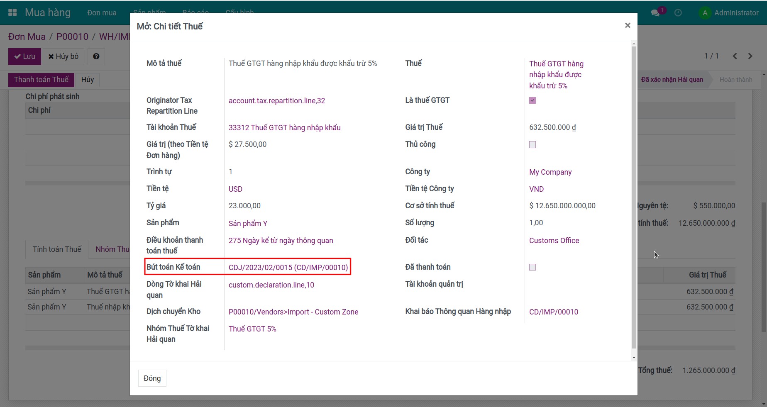The height and width of the screenshot is (407, 767).
Task: Open the conversations chat icon
Action: click(x=655, y=13)
